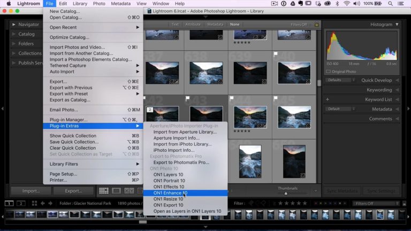The width and height of the screenshot is (411, 231).
Task: Select the Metadata filter tab
Action: click(x=215, y=25)
